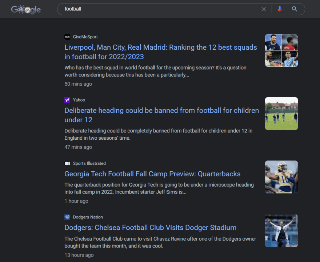Open Georgia Tech Fall Camp Preview headline
This screenshot has width=320, height=262.
click(152, 174)
